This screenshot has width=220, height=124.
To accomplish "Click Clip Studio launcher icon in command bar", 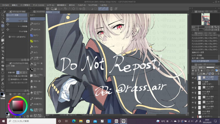I will (x=48, y=9).
